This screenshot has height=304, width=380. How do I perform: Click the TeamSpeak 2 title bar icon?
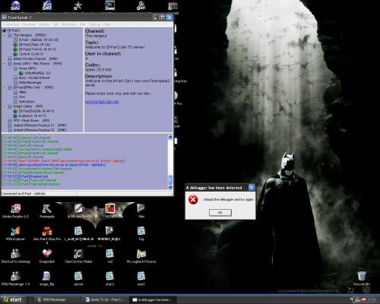[4, 17]
